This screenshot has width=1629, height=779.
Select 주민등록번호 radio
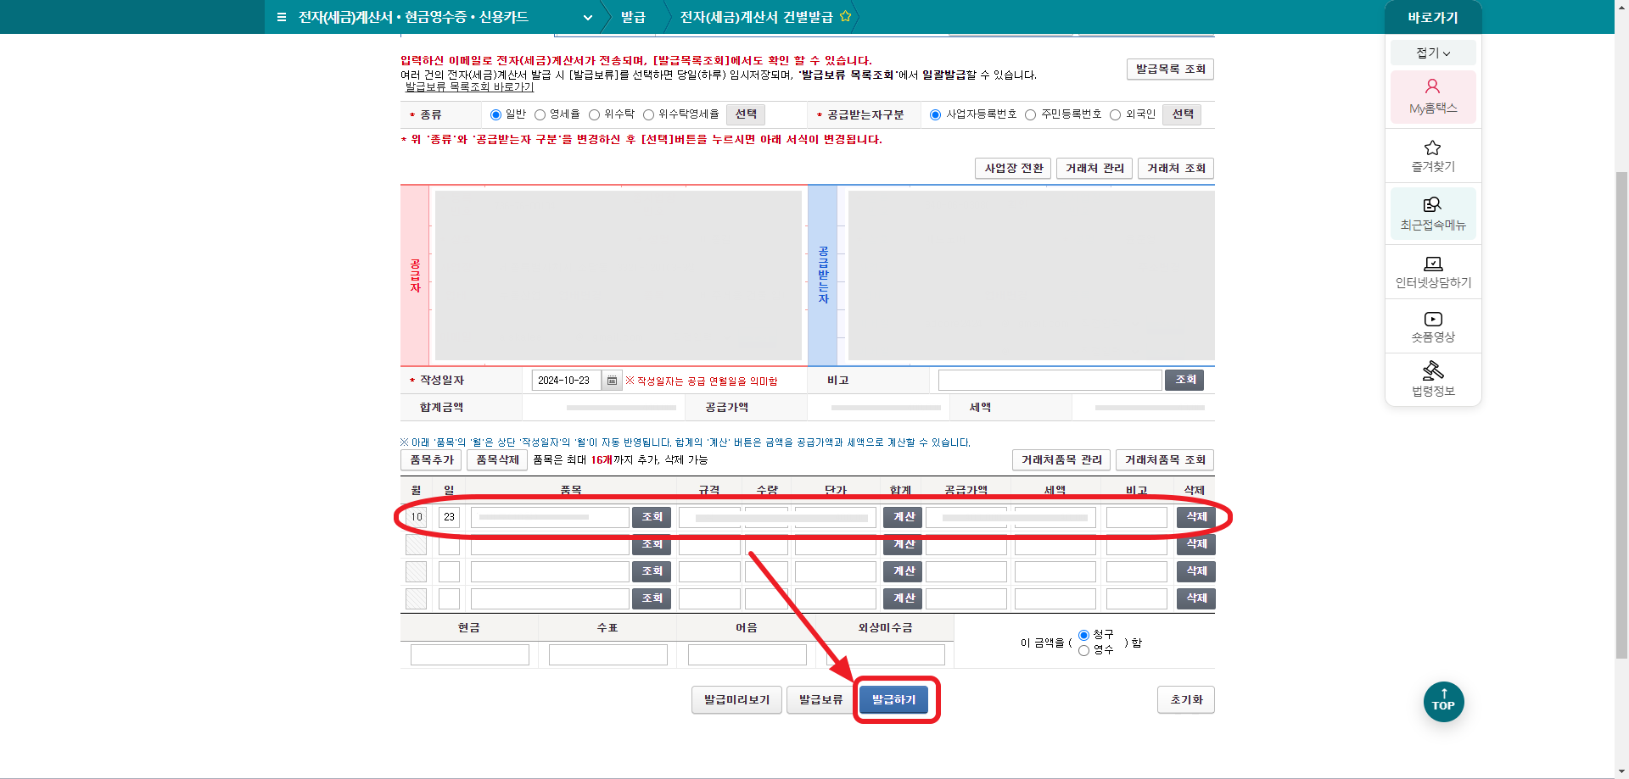[x=1030, y=114]
